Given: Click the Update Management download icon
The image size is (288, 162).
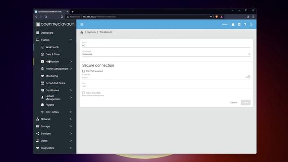Looking at the screenshot, I should coord(42,98).
